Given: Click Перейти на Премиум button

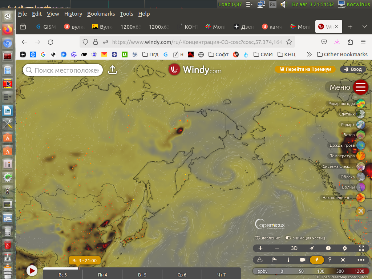Looking at the screenshot, I should (x=305, y=69).
